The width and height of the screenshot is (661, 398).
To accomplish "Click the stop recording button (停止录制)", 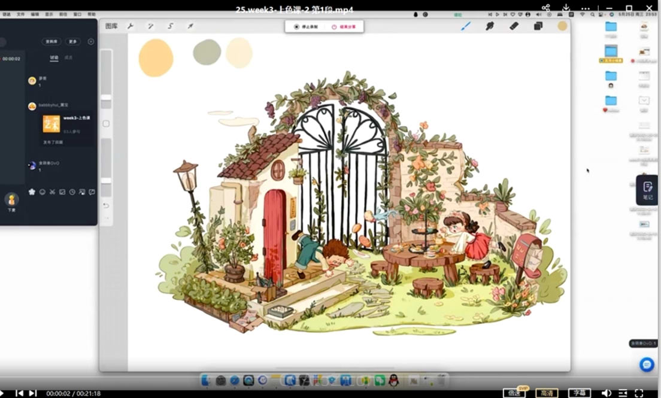I will tap(305, 27).
